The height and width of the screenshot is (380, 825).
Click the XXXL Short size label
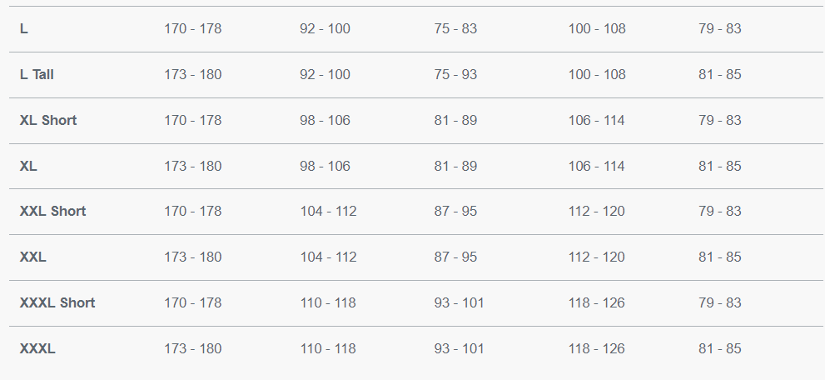click(57, 302)
